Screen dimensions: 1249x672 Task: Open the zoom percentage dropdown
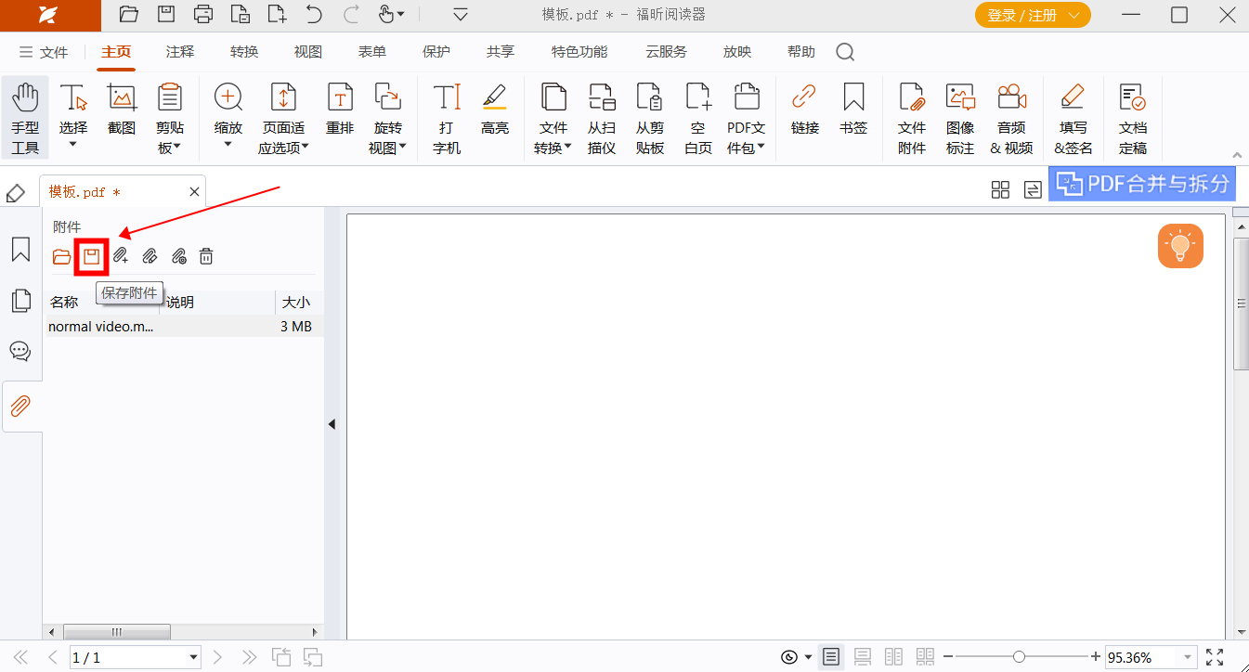click(x=1188, y=657)
